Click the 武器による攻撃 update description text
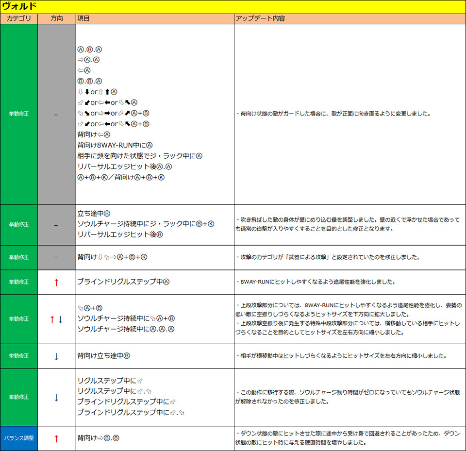 coord(328,257)
